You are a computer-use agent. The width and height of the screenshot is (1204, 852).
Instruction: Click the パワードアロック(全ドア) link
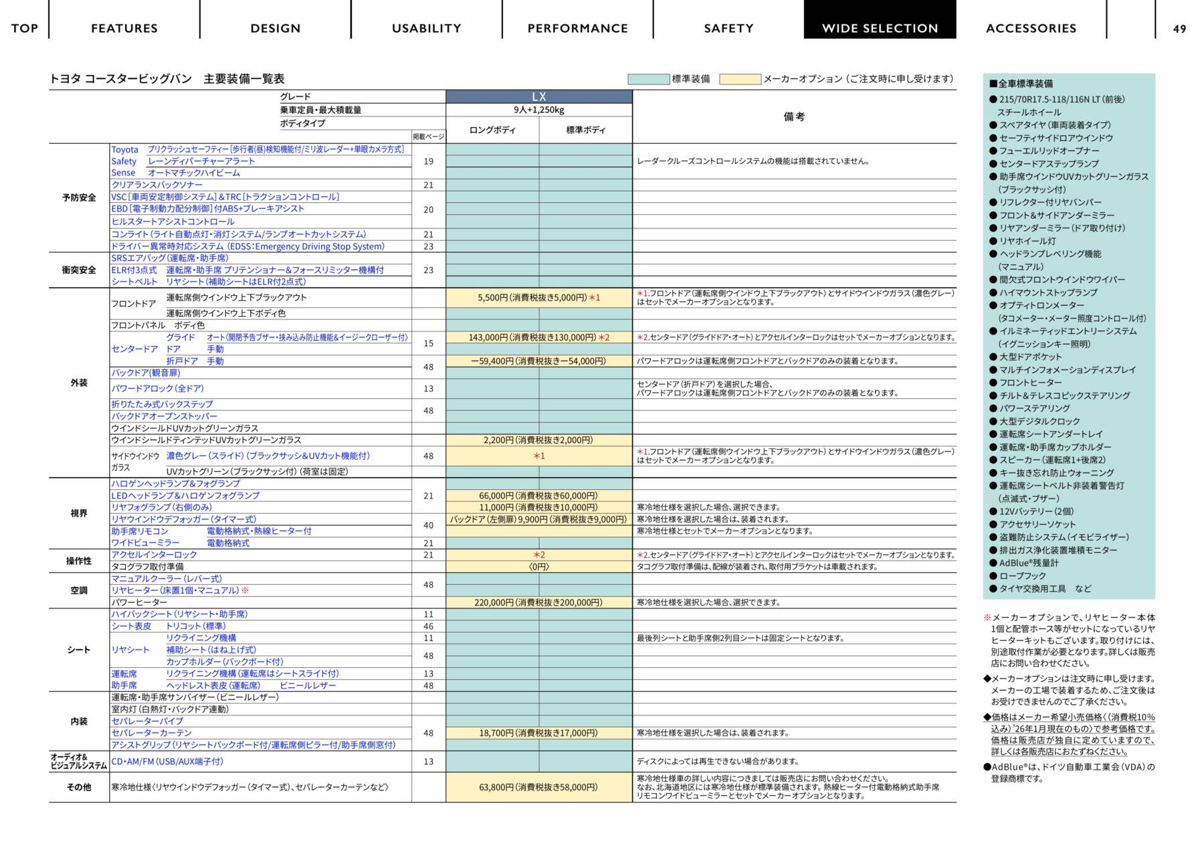157,388
